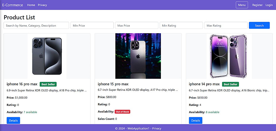Viewport: 276px width, 131px height.
Task: Select the Max Rating field
Action: [226, 25]
